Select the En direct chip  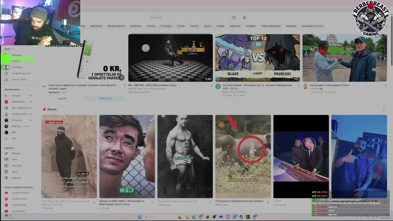point(151,26)
